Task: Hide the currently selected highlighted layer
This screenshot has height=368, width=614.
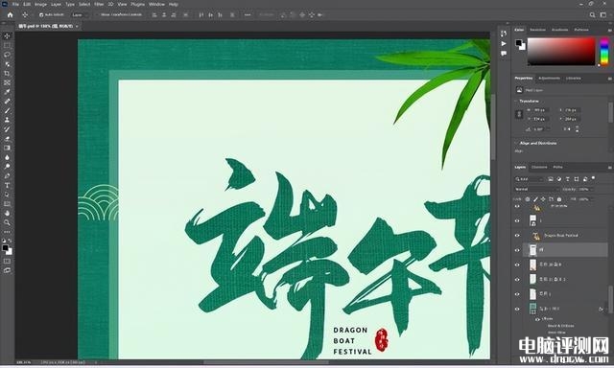Action: 517,250
